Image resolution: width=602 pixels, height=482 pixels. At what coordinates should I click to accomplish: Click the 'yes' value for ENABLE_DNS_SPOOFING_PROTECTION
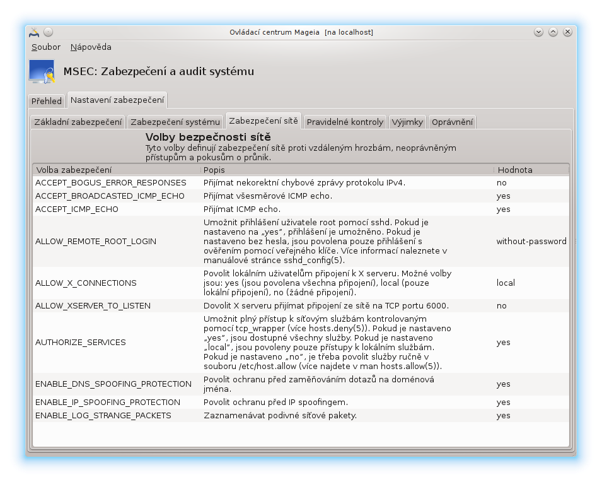click(503, 384)
